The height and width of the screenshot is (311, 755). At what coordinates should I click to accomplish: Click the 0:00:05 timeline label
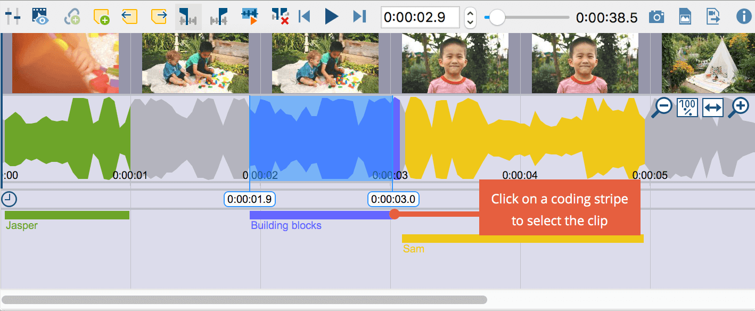click(650, 175)
